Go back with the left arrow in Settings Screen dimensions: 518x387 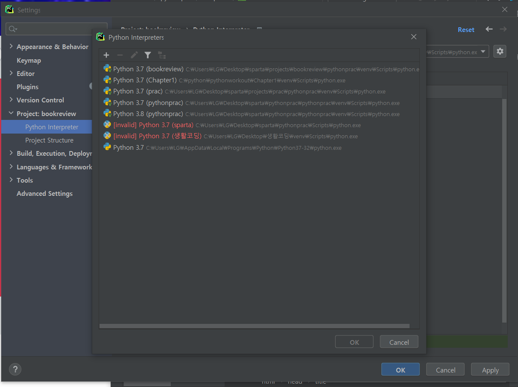(489, 29)
